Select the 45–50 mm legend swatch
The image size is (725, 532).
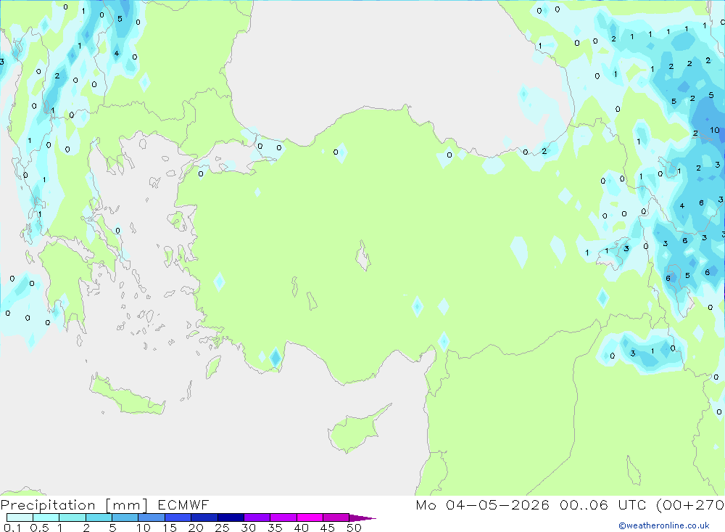pyautogui.click(x=336, y=517)
